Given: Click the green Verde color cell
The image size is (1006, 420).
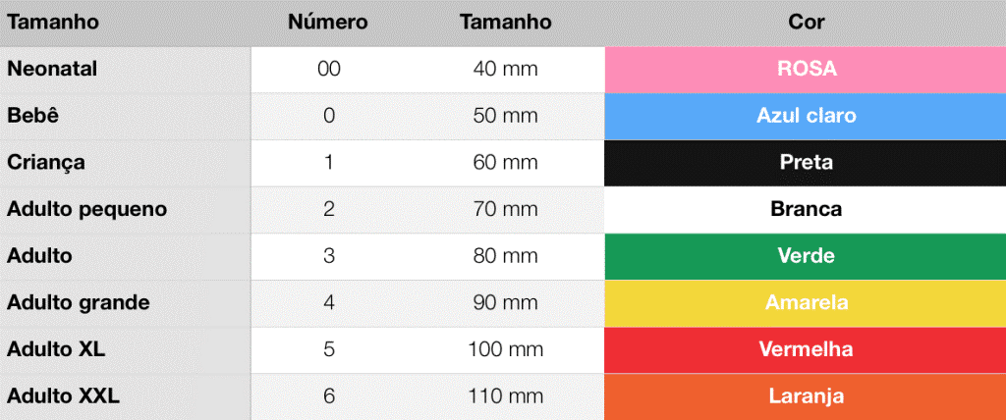Looking at the screenshot, I should click(806, 256).
